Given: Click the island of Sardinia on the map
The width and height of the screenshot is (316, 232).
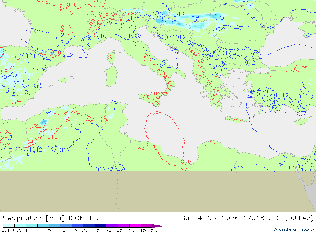Looking at the screenshot, I should [x=111, y=76].
